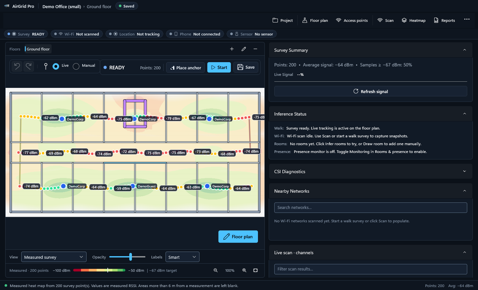Click the Search networks input field
The image size is (478, 290).
[x=371, y=208]
